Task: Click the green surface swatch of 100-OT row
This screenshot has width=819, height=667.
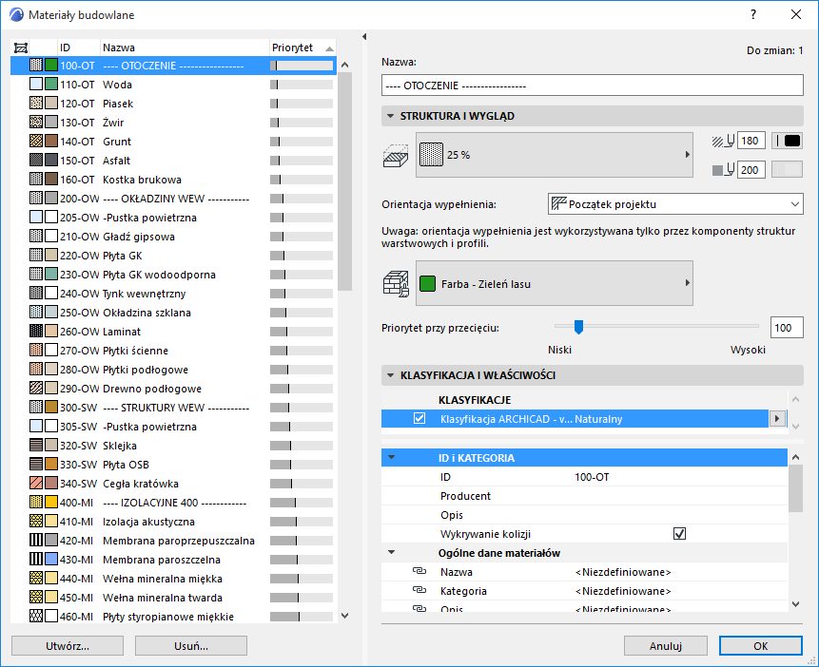Action: click(51, 66)
